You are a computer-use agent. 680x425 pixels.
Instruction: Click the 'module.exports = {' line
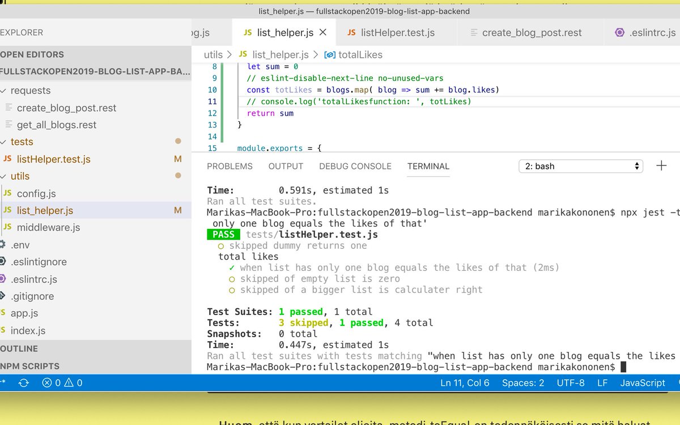(x=279, y=148)
